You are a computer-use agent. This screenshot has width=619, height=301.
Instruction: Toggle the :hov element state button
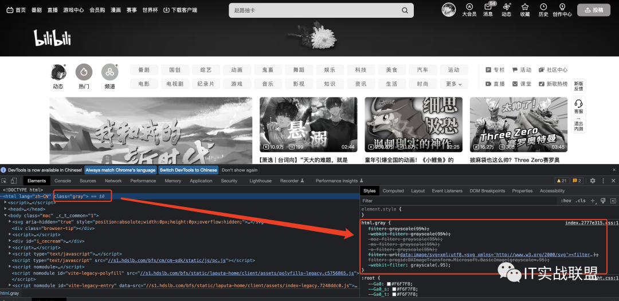(566, 201)
